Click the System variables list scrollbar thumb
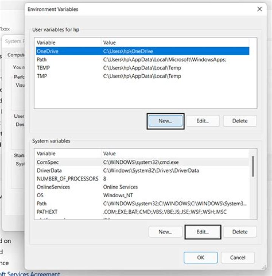 [253, 166]
